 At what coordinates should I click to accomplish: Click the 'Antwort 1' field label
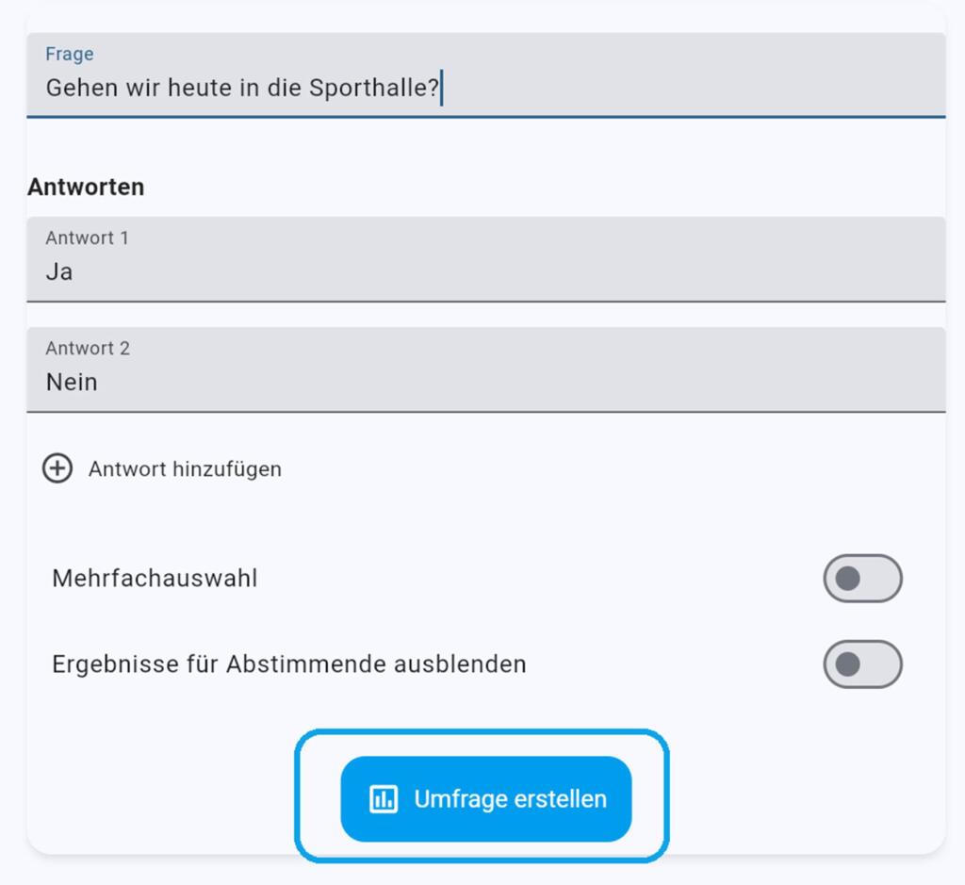click(88, 238)
